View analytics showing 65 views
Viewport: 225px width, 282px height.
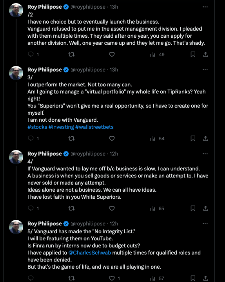157,209
